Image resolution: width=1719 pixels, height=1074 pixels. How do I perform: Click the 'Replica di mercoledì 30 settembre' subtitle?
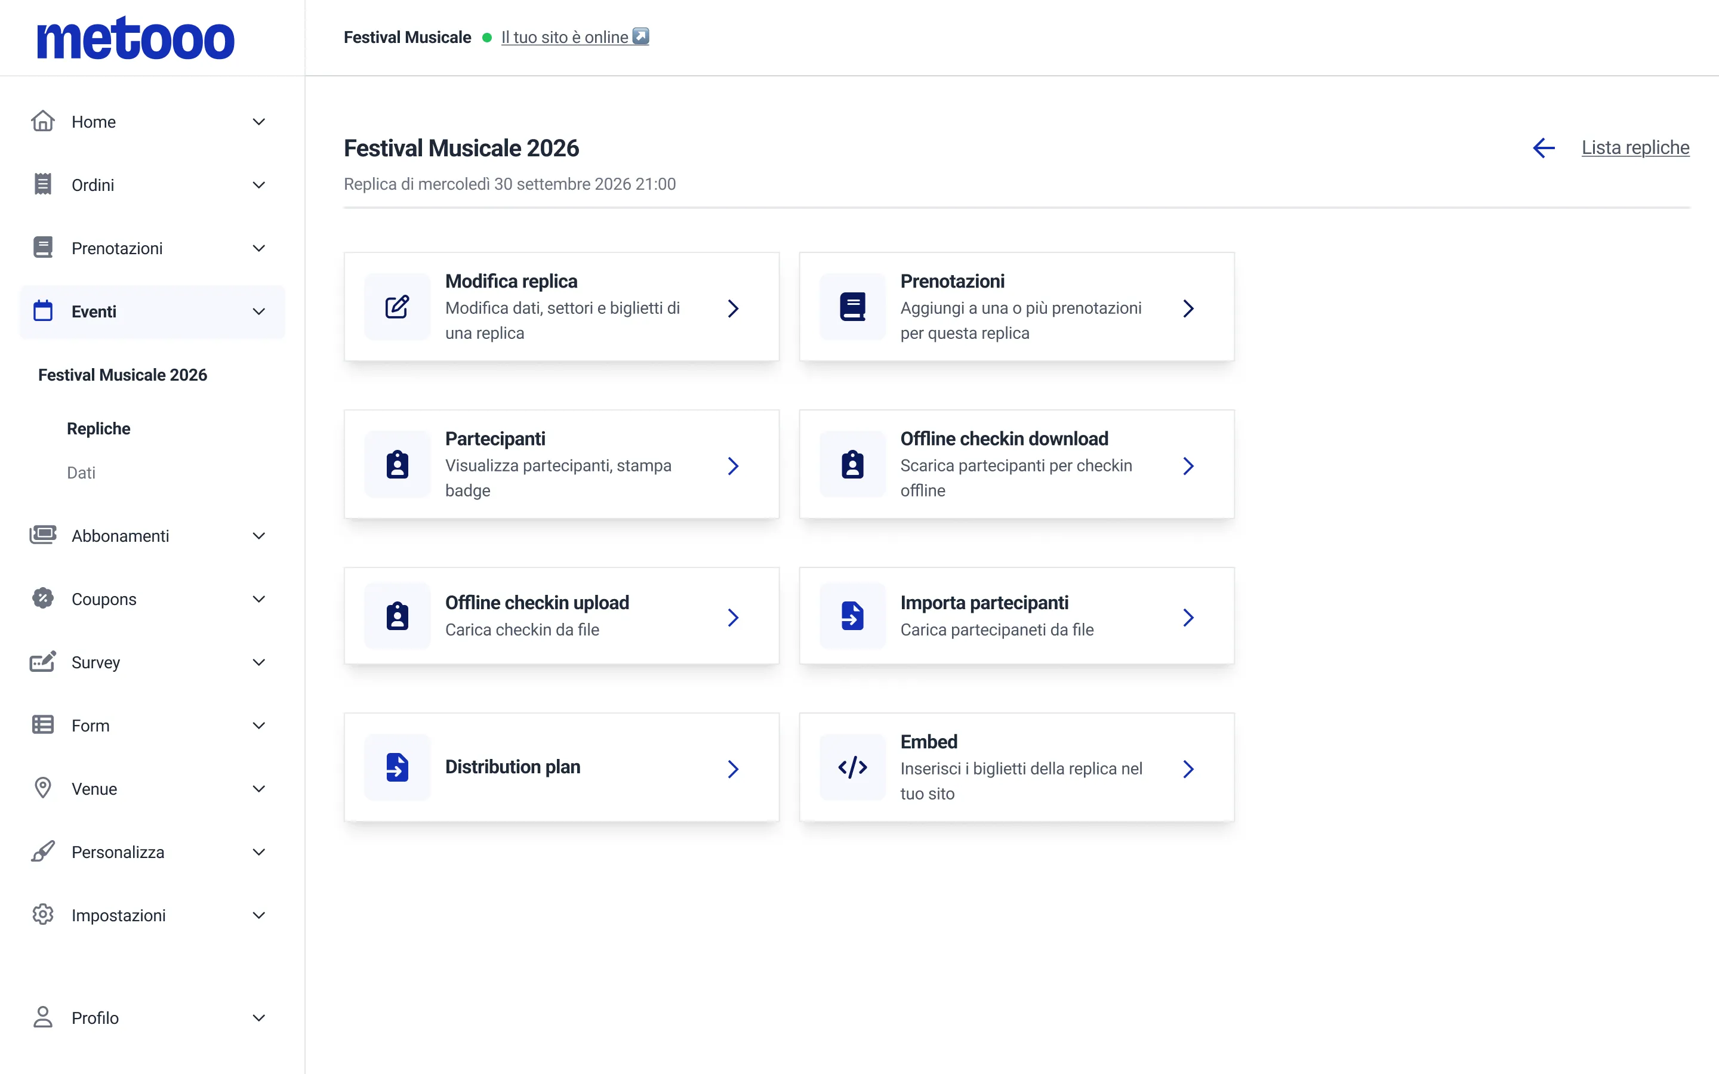click(x=509, y=184)
